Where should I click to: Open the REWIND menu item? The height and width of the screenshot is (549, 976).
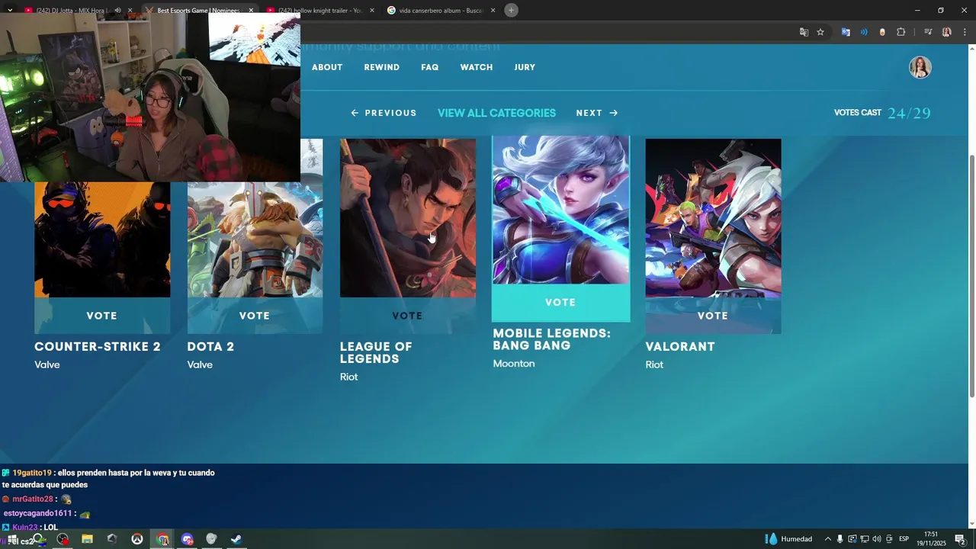click(x=382, y=67)
